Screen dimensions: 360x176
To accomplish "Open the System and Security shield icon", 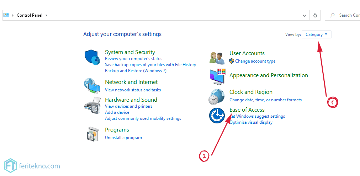I will tap(93, 57).
